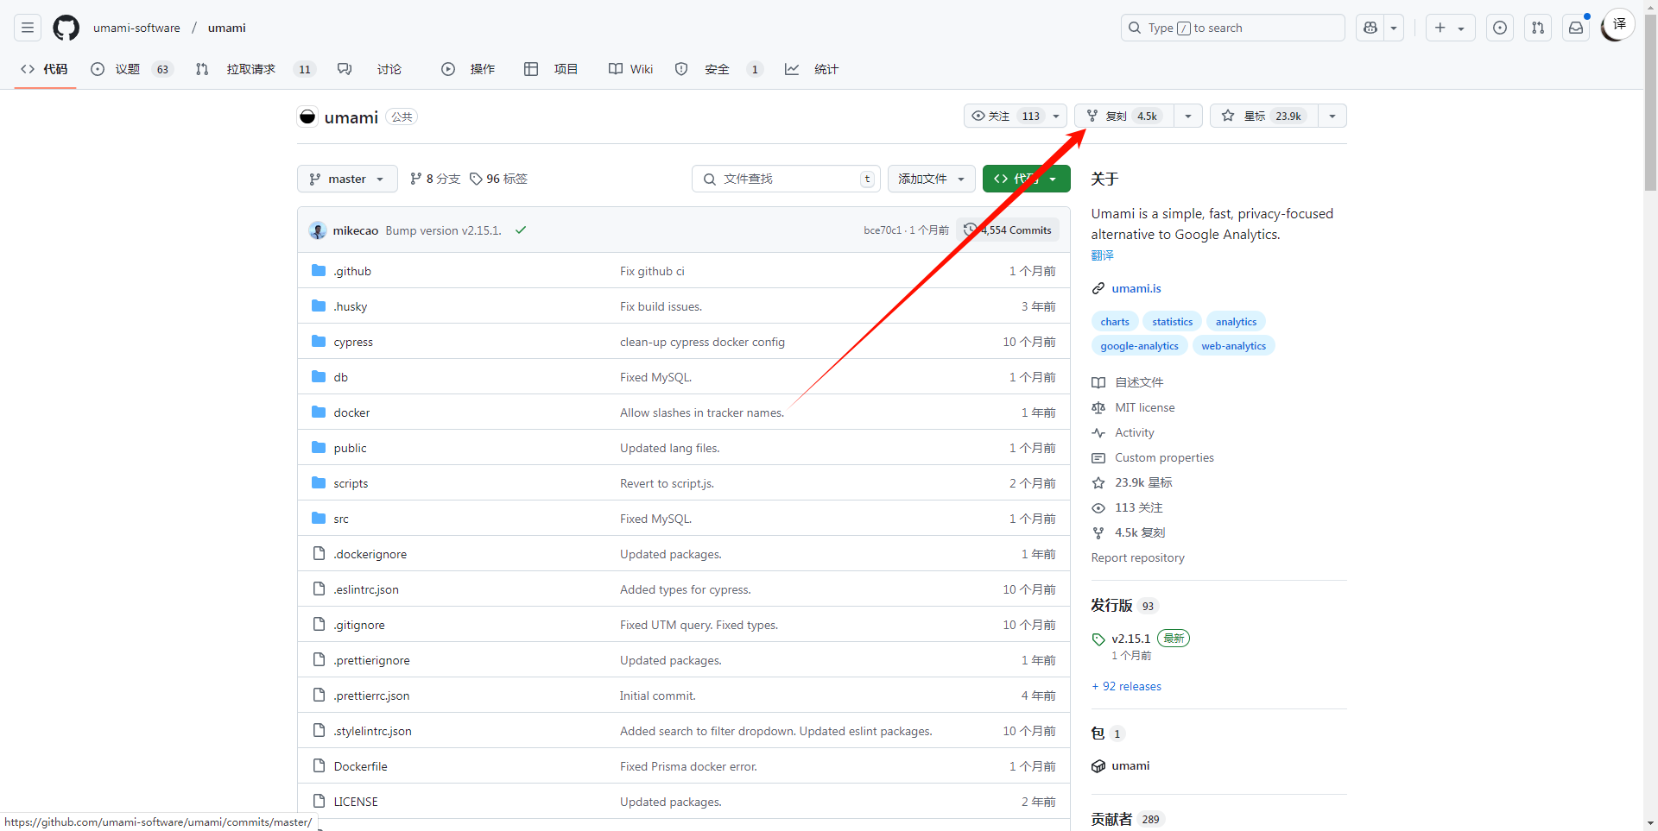Open the scripts folder
This screenshot has width=1658, height=831.
tap(351, 483)
